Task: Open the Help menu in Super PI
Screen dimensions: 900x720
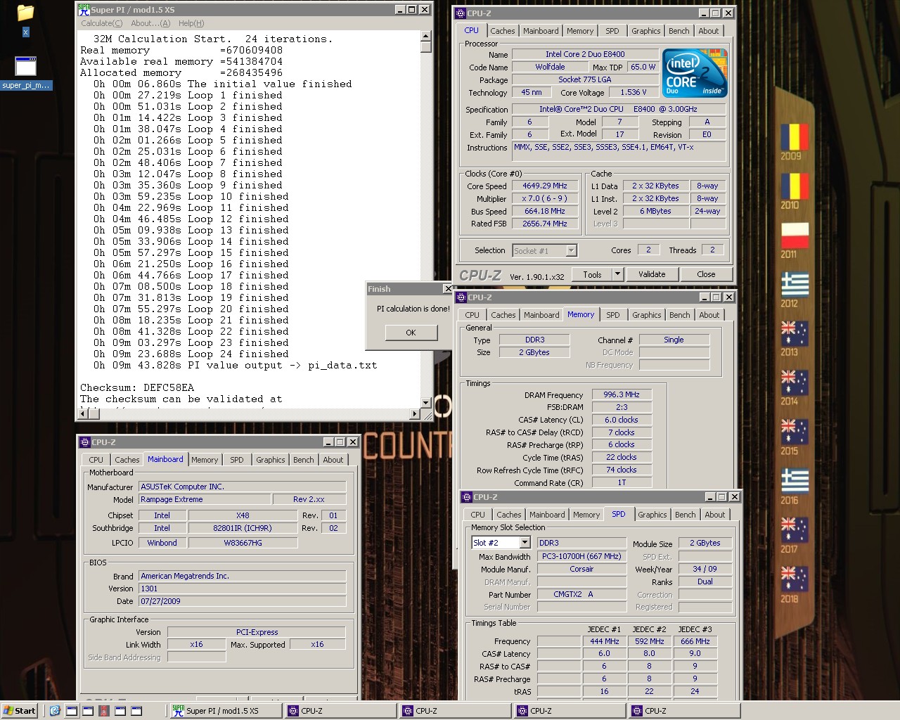Action: (x=191, y=23)
